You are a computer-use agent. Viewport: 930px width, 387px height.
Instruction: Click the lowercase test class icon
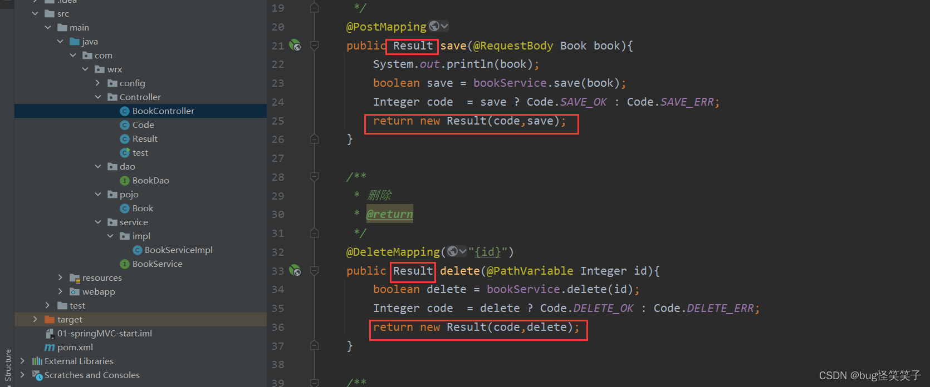(125, 152)
